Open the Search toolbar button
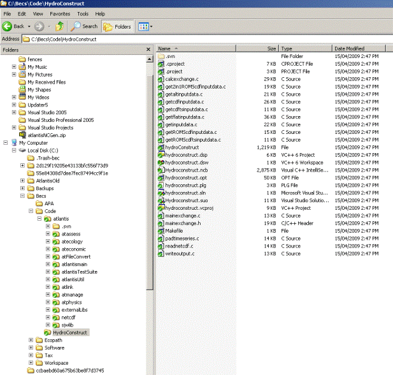 point(85,26)
